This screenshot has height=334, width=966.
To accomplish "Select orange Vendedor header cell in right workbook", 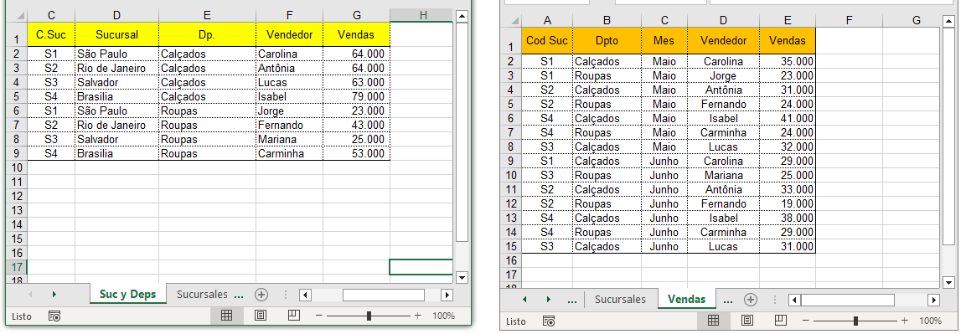I will click(723, 40).
